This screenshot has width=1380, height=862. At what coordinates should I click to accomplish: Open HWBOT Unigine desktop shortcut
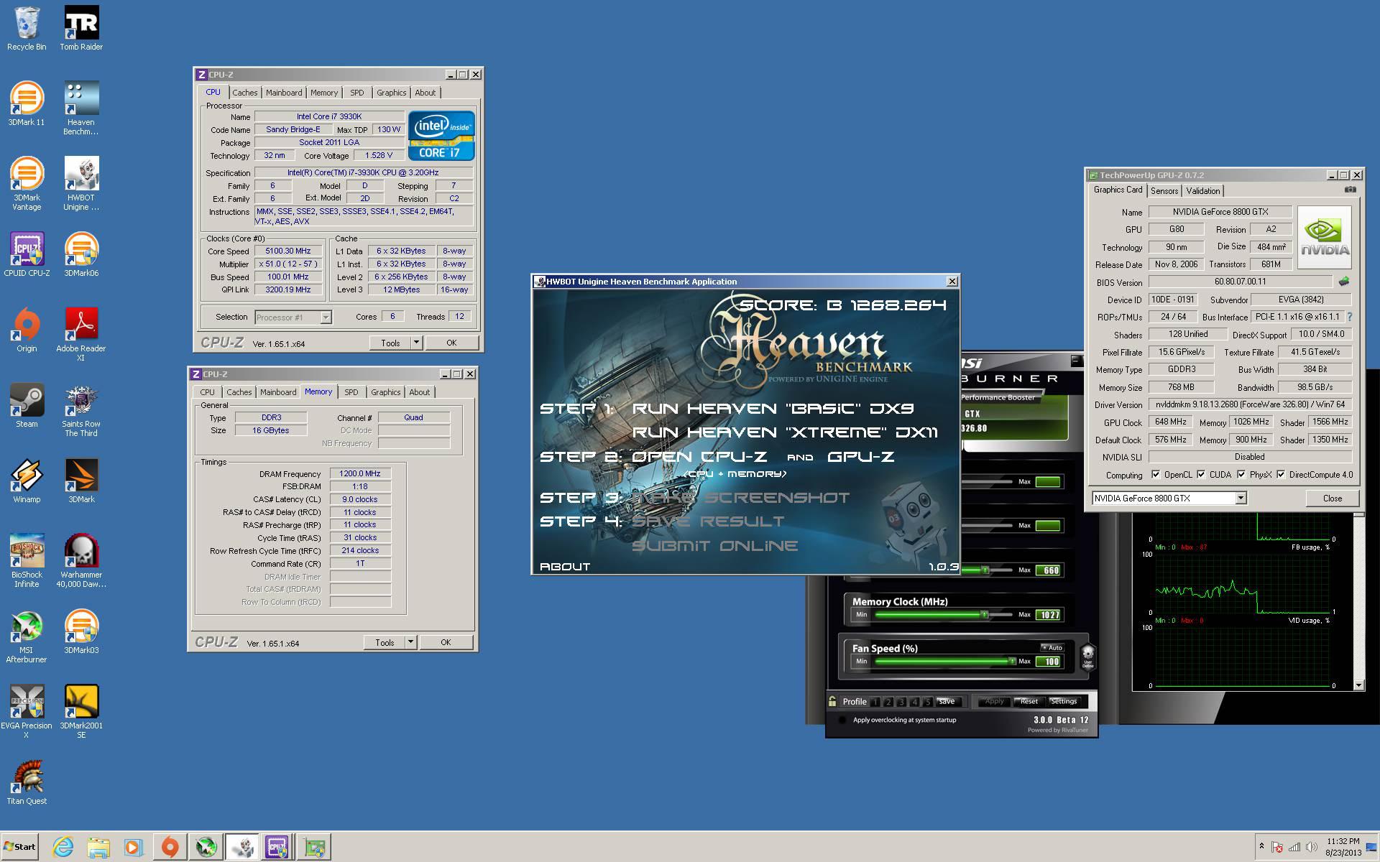coord(81,184)
